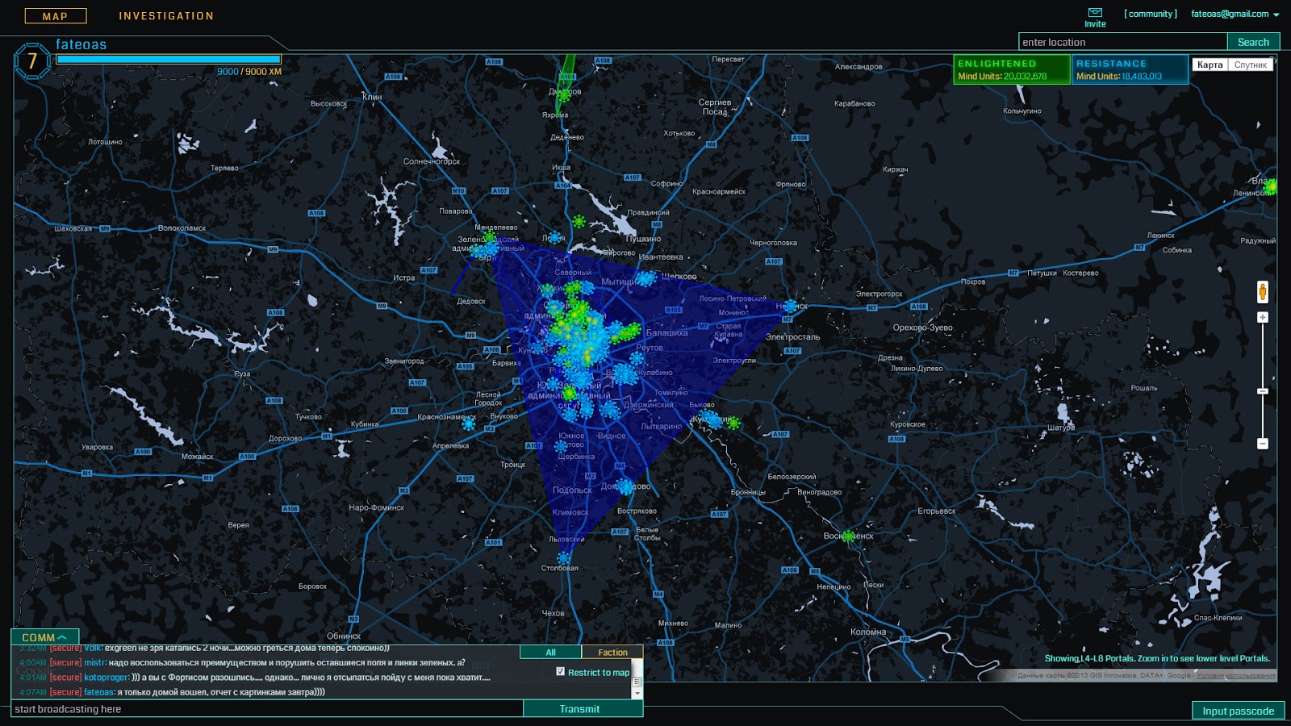Image resolution: width=1291 pixels, height=726 pixels.
Task: Click the Егорьевск map label
Action: click(x=936, y=511)
